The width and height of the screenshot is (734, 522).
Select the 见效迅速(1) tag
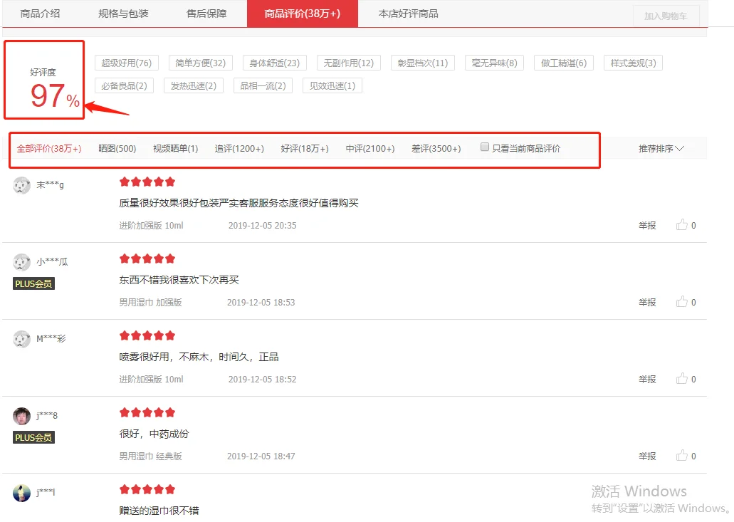332,85
